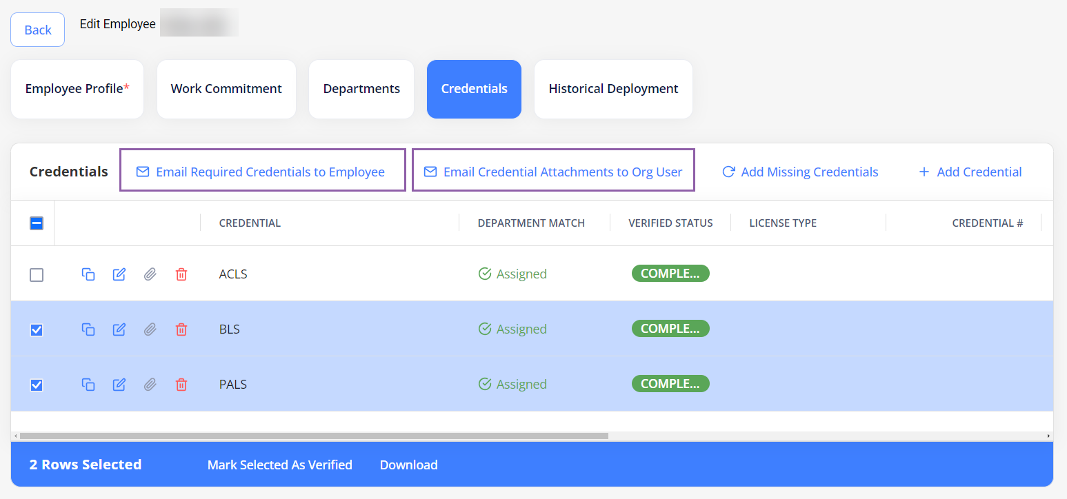The width and height of the screenshot is (1067, 499).
Task: Click the trash icon in the BLS row
Action: pos(181,329)
